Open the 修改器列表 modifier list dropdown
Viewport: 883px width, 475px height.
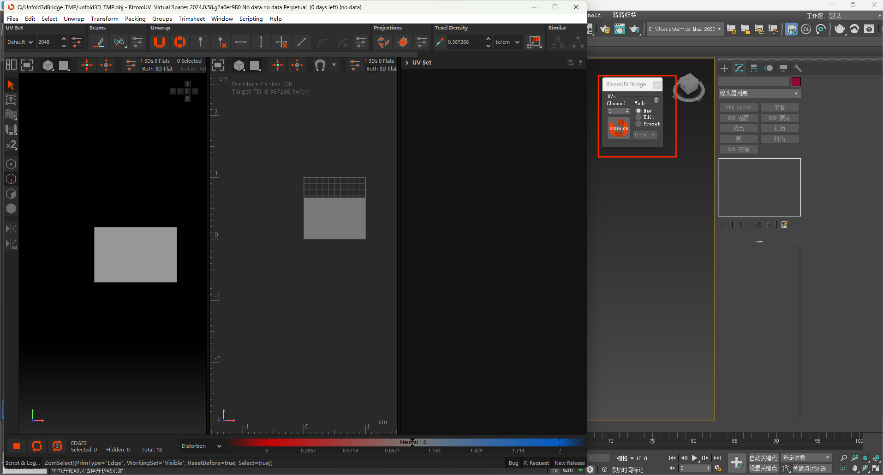click(759, 93)
